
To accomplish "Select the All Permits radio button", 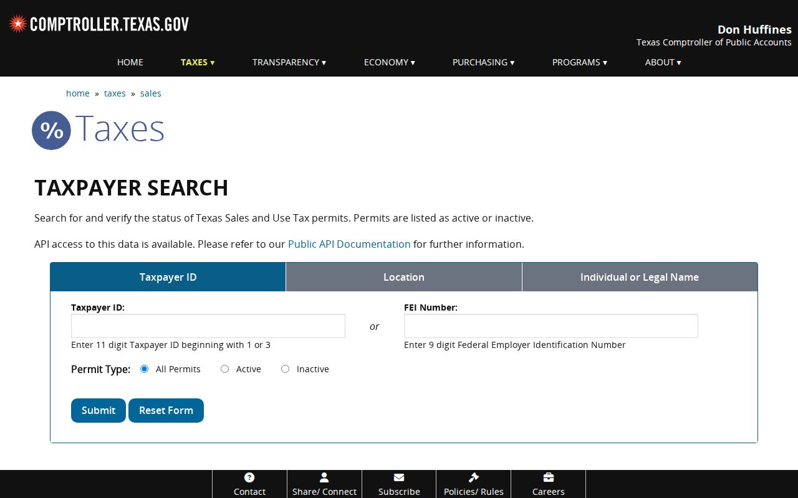I will (145, 369).
